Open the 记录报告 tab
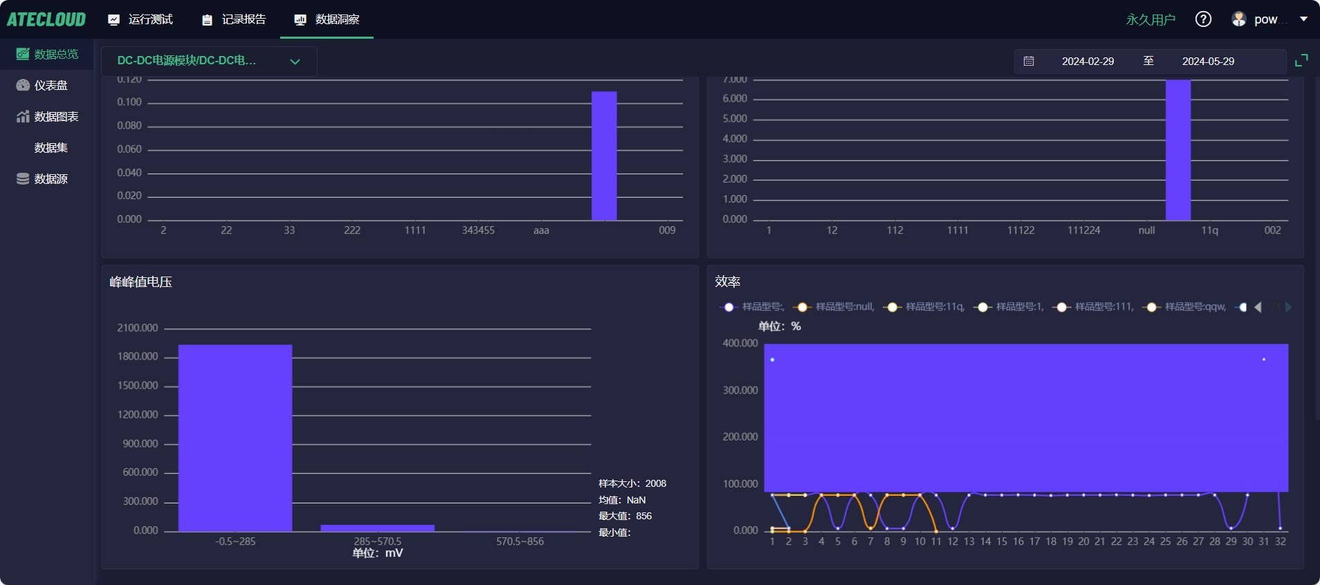Image resolution: width=1320 pixels, height=585 pixels. pyautogui.click(x=234, y=19)
